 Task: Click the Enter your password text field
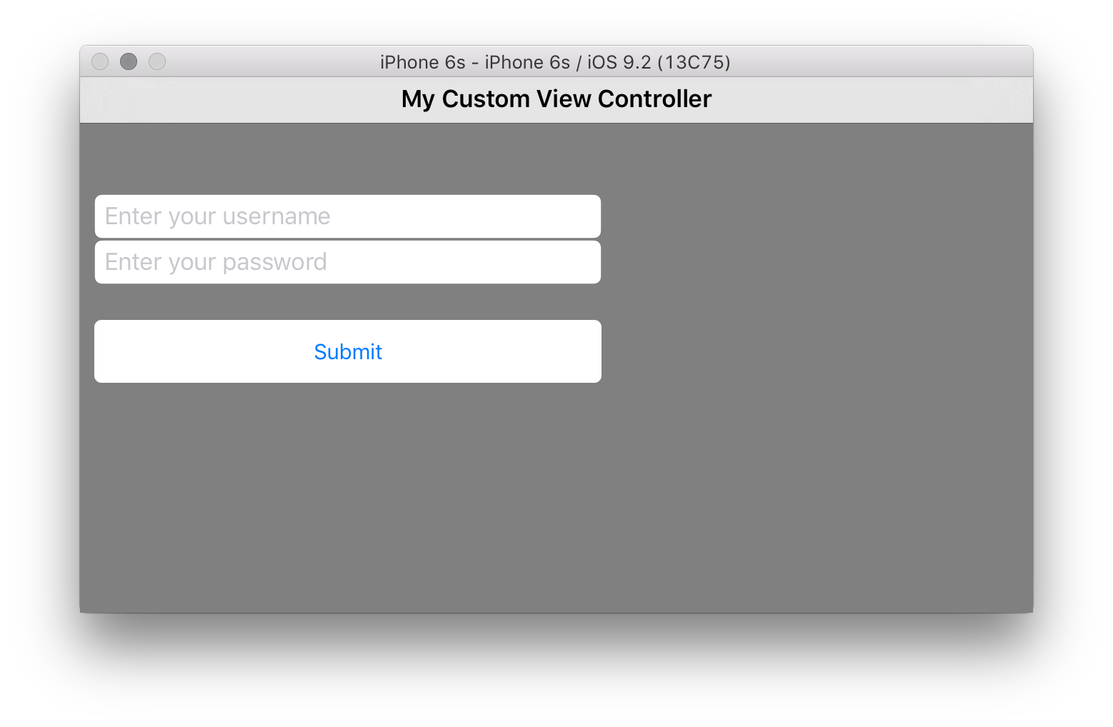pyautogui.click(x=348, y=262)
